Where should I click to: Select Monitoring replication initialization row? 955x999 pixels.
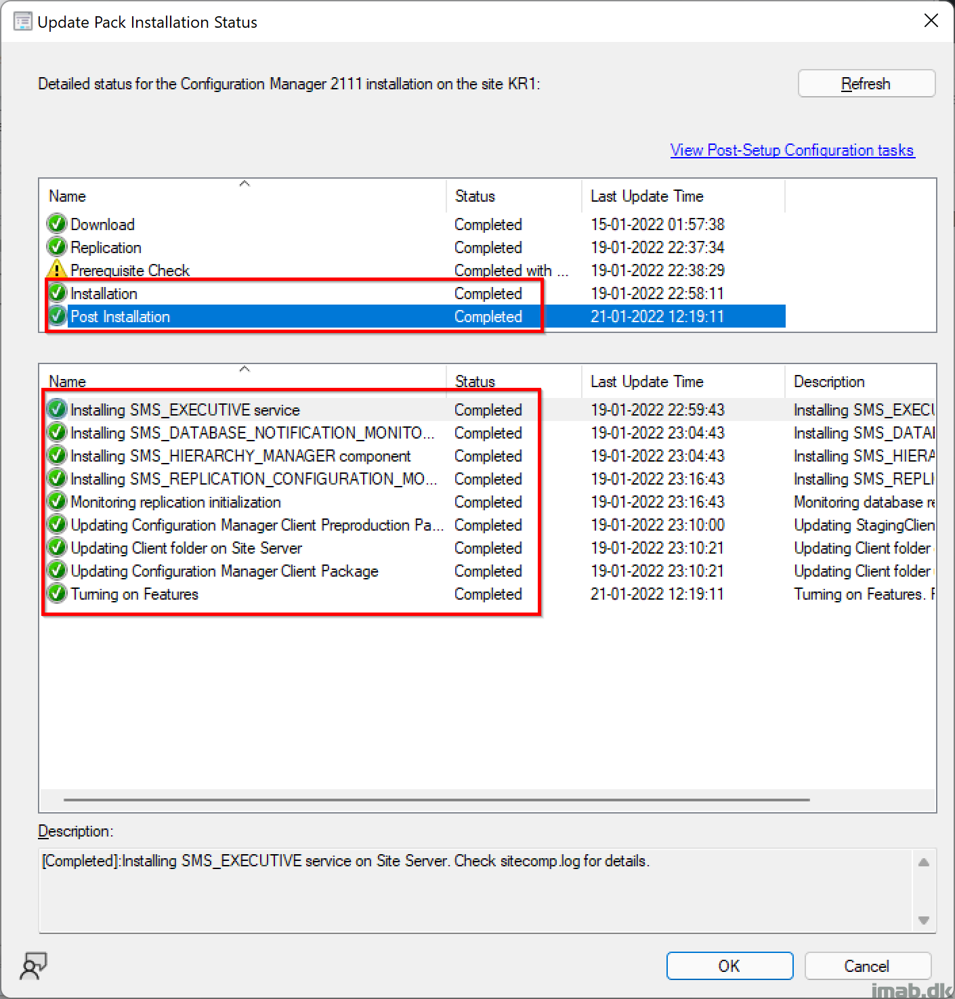coord(488,501)
